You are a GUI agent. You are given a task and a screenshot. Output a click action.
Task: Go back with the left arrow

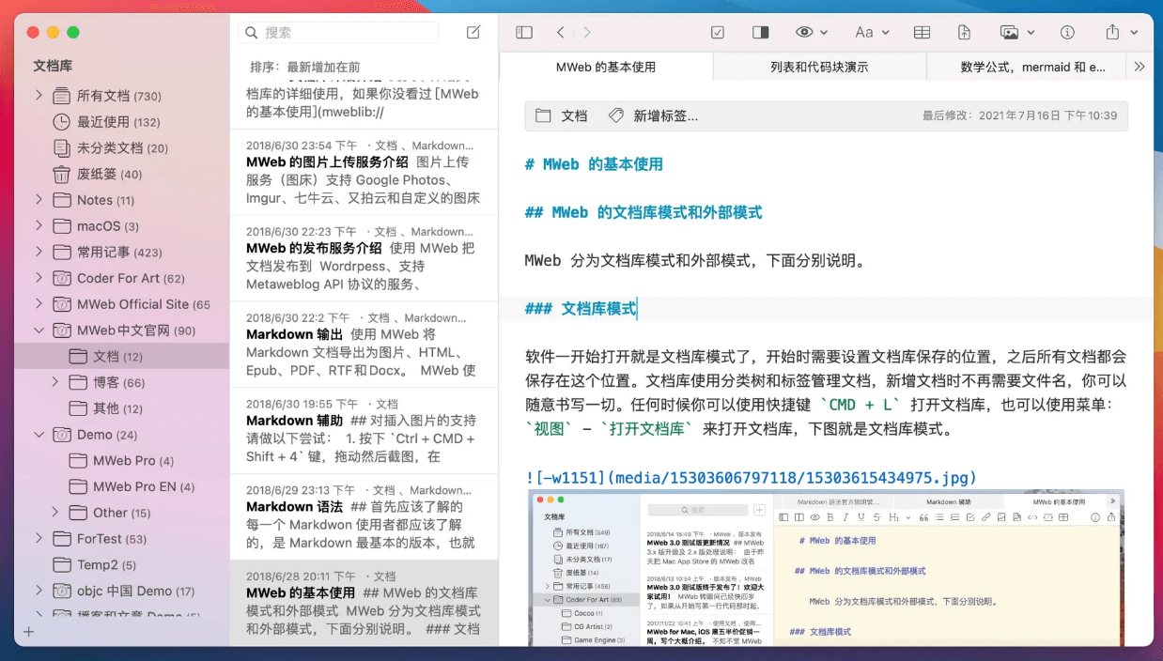(x=561, y=33)
